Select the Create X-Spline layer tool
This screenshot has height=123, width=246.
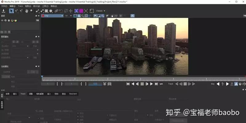tap(37, 11)
